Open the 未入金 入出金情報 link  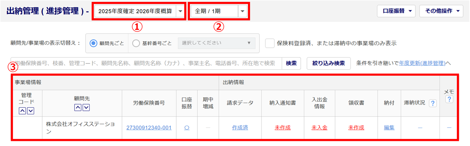319,128
